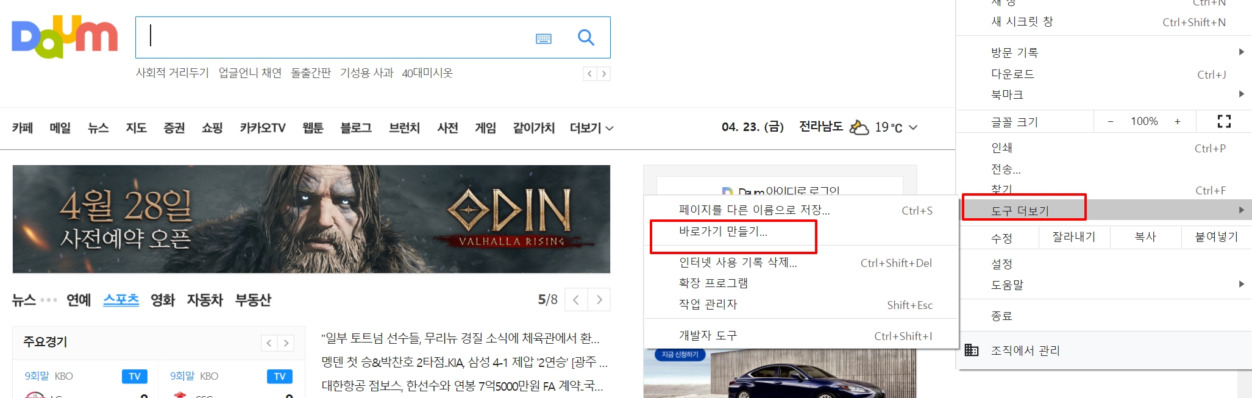Show previous games in 주요경기 box
This screenshot has height=398, width=1252.
269,343
